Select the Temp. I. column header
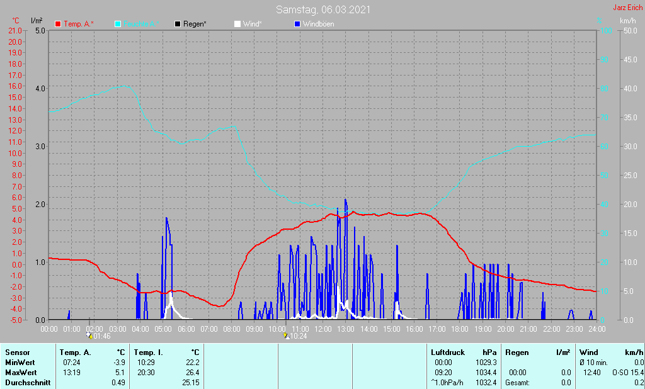The width and height of the screenshot is (645, 389). (149, 352)
